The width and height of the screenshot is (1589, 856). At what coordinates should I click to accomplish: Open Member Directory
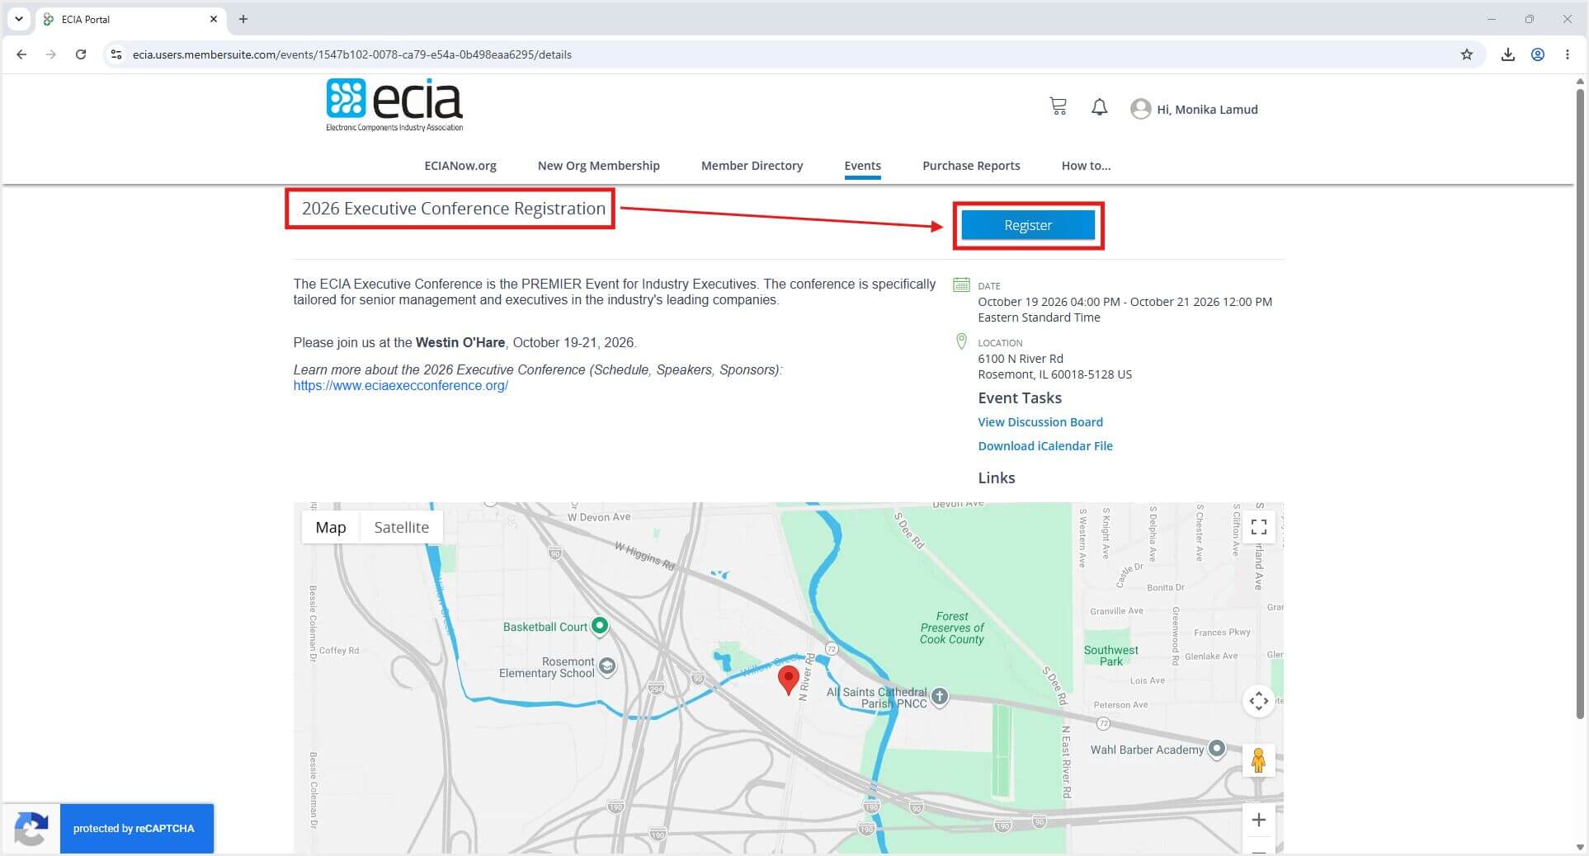click(x=752, y=166)
